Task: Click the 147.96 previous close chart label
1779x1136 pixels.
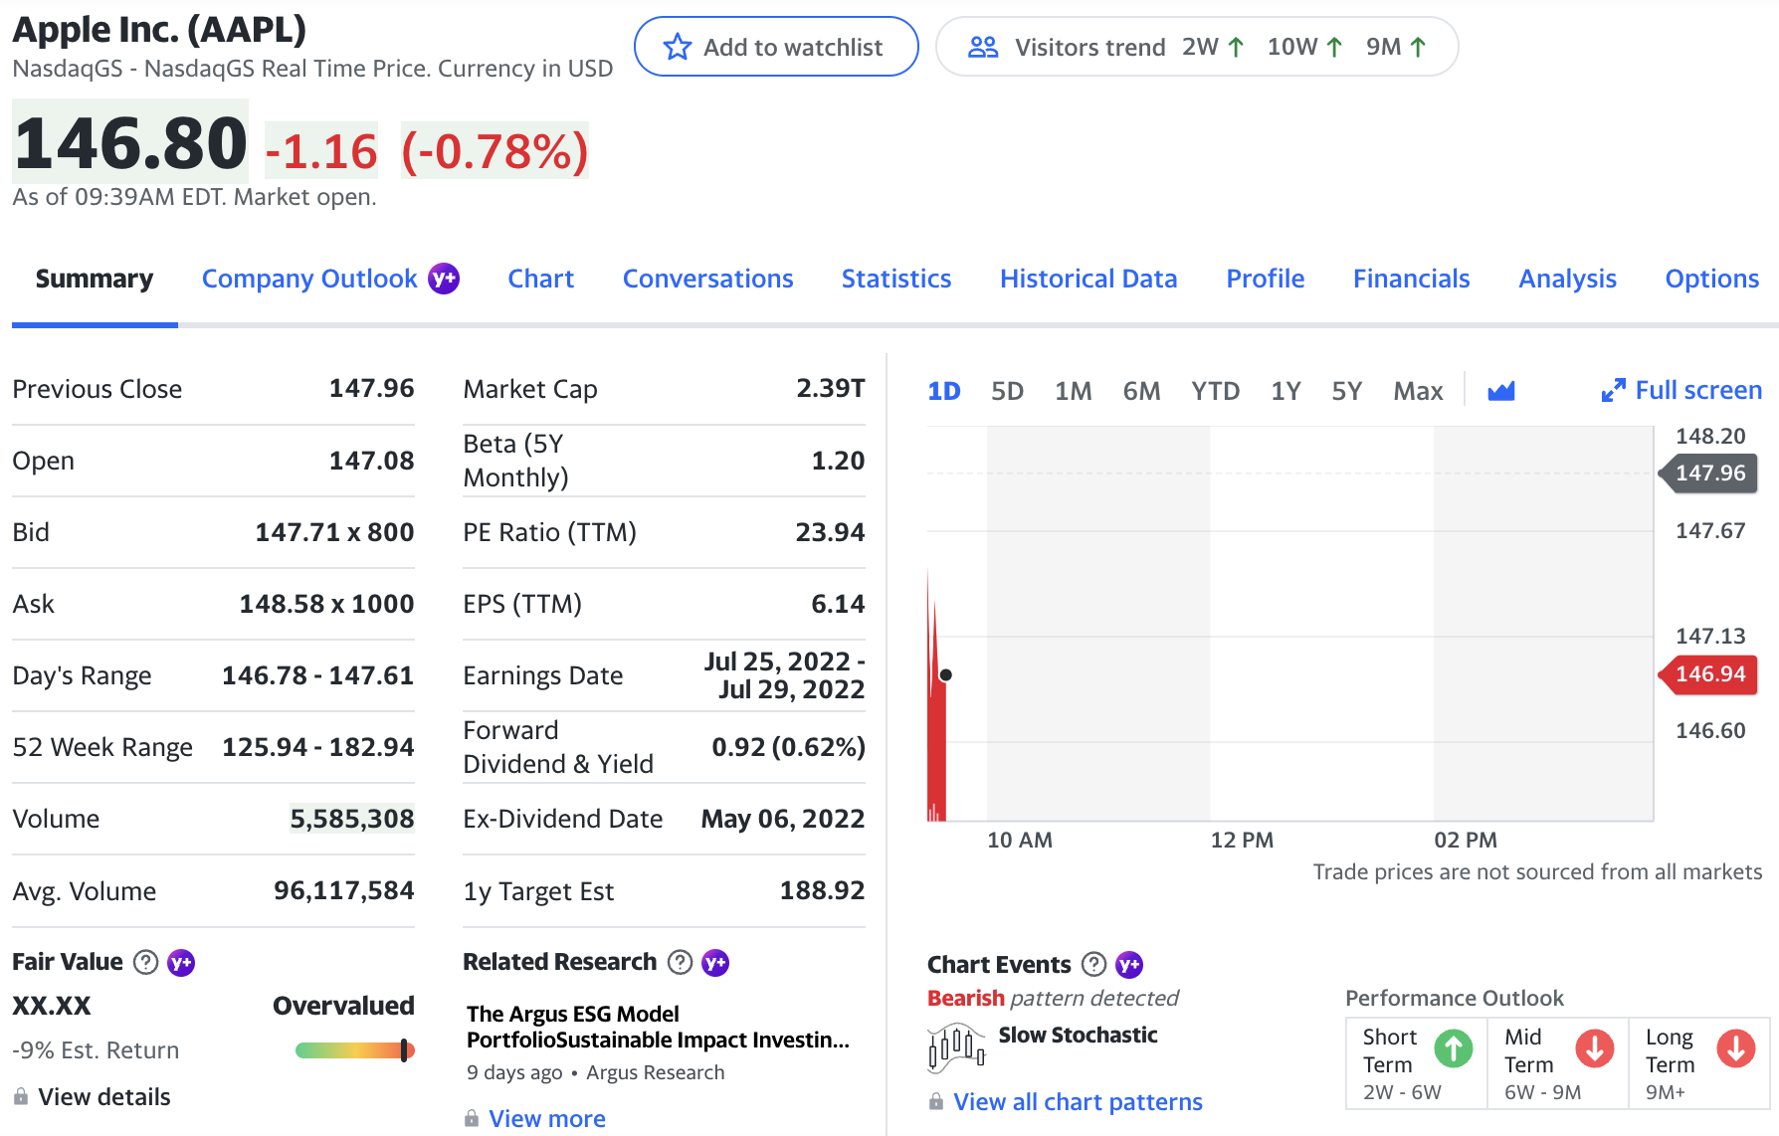Action: click(1708, 473)
